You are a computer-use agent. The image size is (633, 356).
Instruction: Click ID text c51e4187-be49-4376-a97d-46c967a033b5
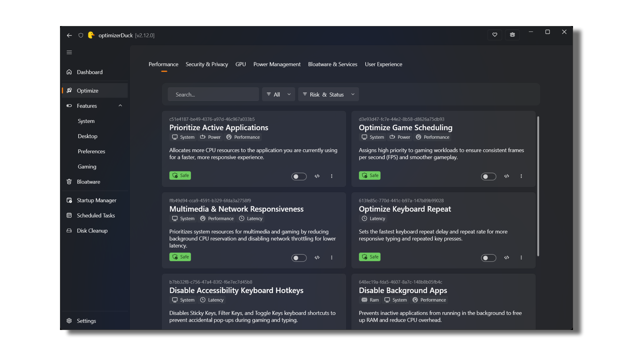(x=212, y=119)
